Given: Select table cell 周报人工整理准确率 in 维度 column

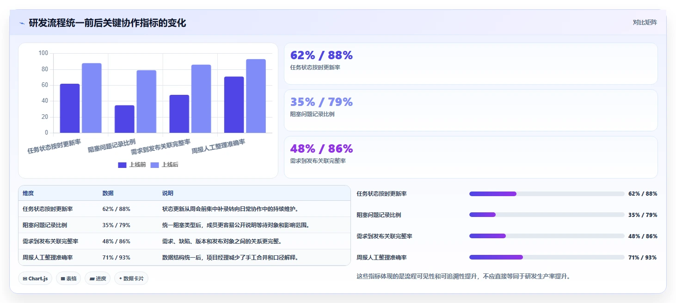Looking at the screenshot, I should [x=48, y=258].
